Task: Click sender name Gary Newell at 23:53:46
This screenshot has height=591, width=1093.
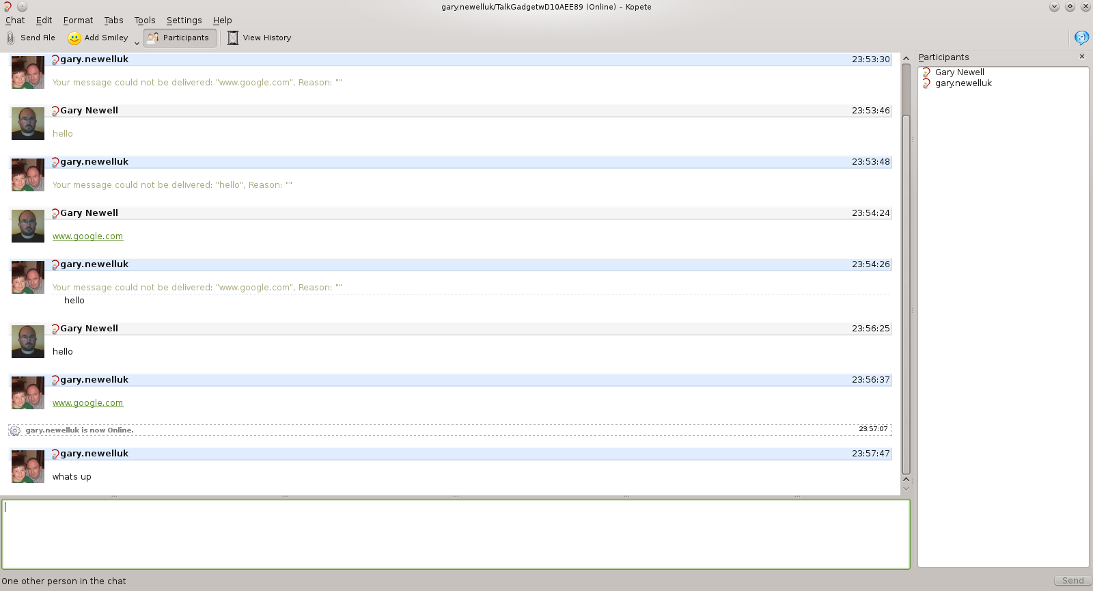Action: tap(89, 111)
